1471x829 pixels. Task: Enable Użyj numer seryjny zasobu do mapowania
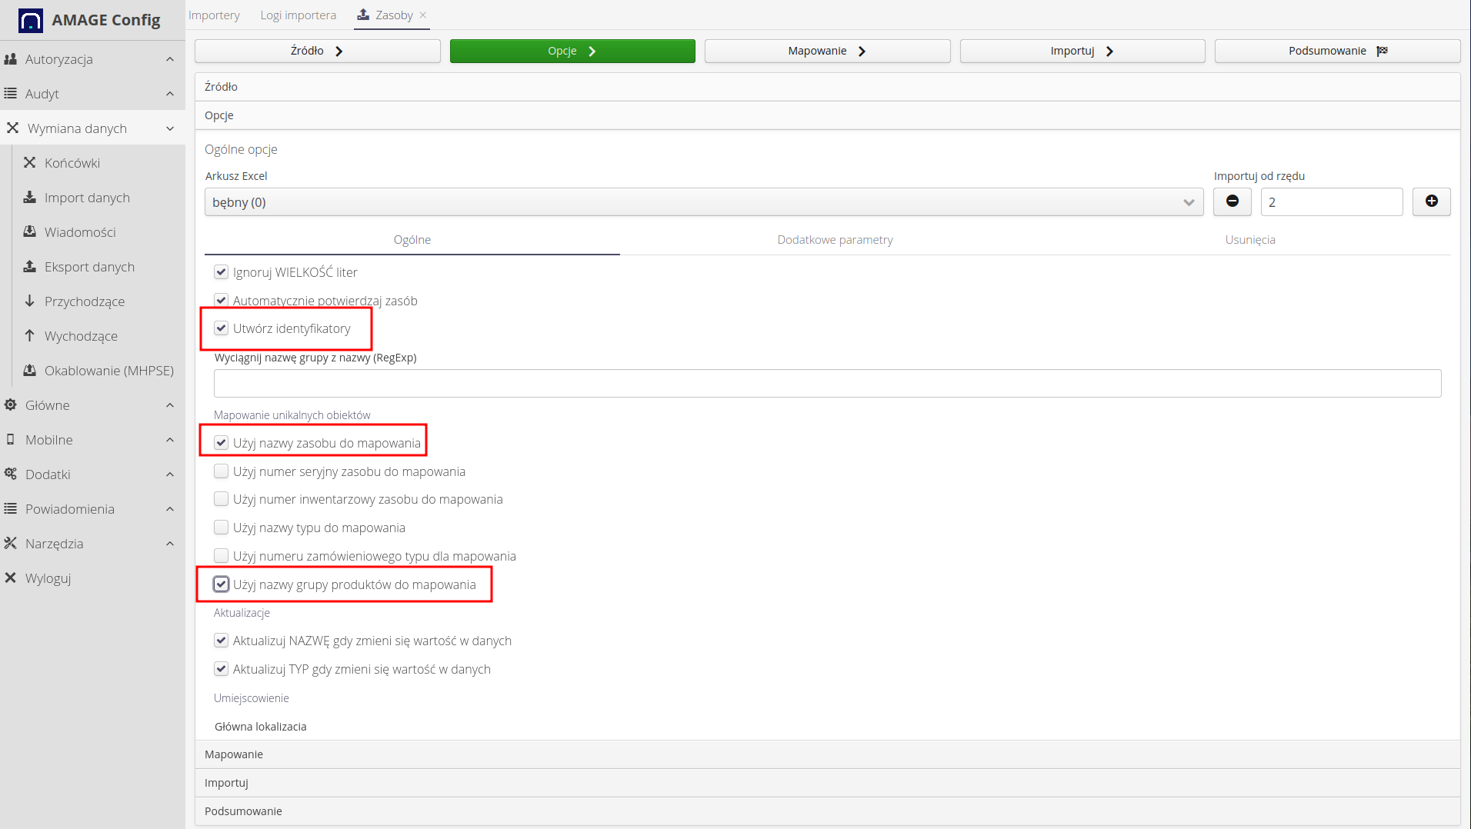point(222,471)
